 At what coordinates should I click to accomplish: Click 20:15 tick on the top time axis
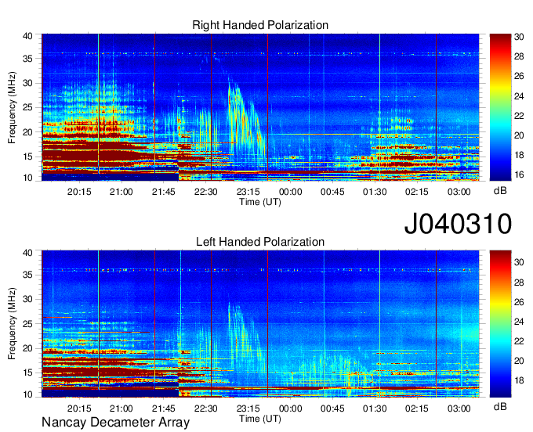point(79,192)
